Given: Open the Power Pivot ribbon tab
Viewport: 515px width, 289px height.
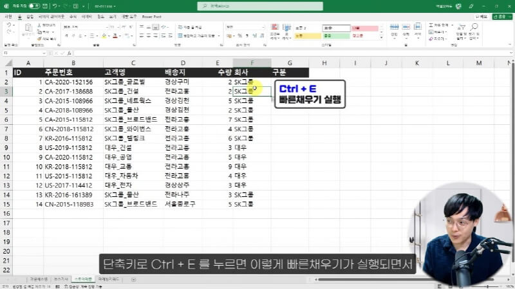Looking at the screenshot, I should [x=151, y=17].
